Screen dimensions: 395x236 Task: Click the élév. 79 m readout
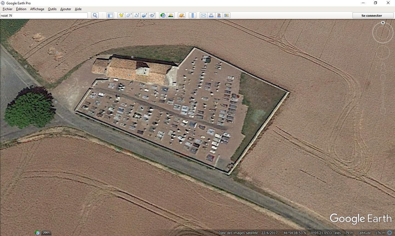(x=344, y=233)
